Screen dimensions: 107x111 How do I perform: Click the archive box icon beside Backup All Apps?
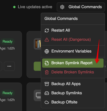pos(47,84)
